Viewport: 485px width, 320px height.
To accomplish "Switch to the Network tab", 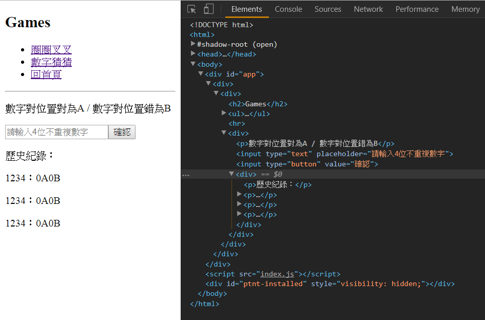I will point(368,9).
